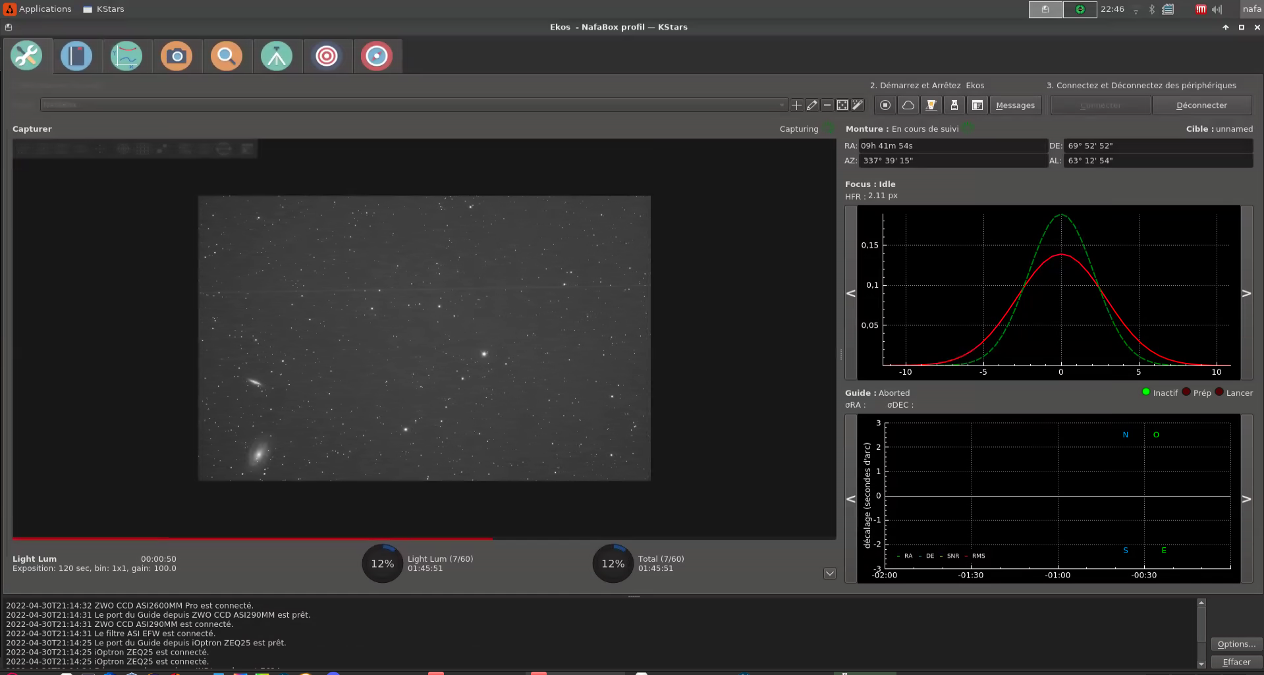
Task: Click right arrow beside the focus graph
Action: tap(1246, 294)
